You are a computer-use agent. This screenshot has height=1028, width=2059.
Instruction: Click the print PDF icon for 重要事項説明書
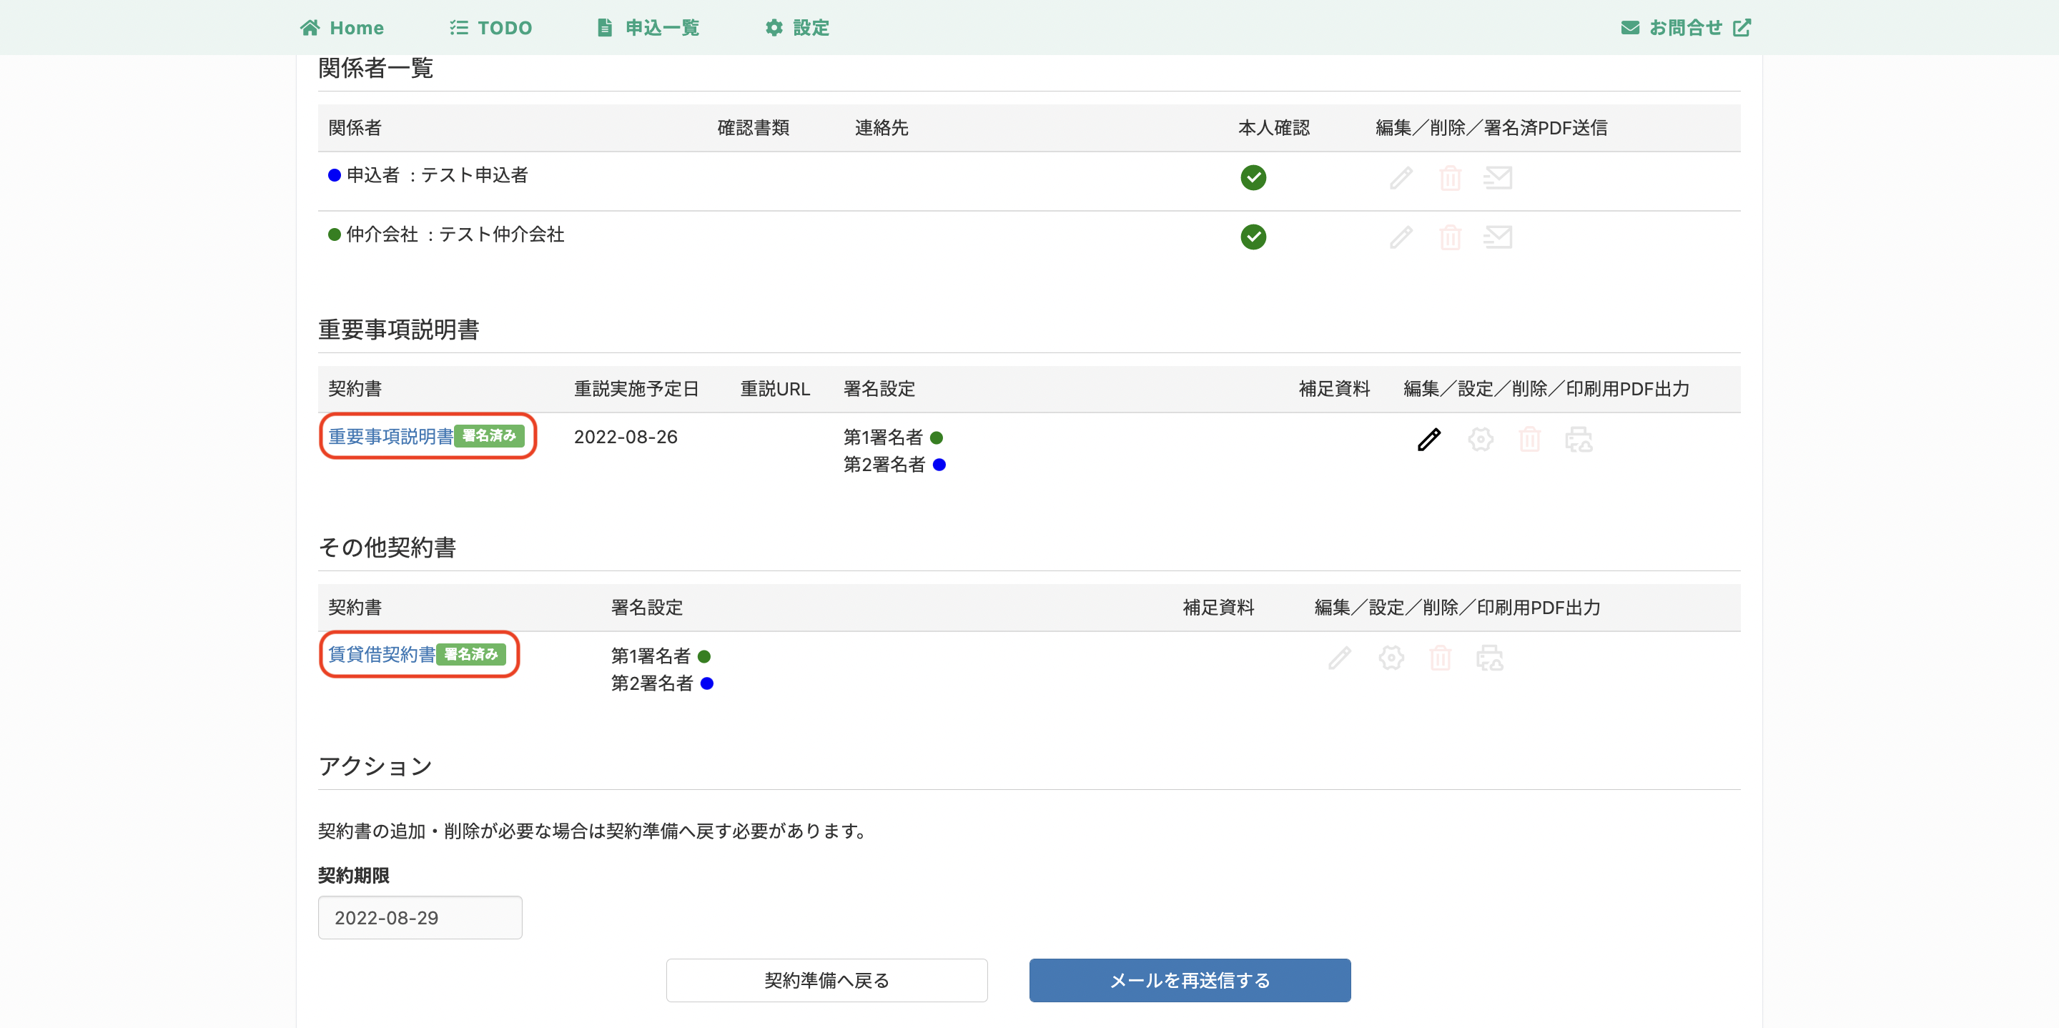[x=1579, y=439]
